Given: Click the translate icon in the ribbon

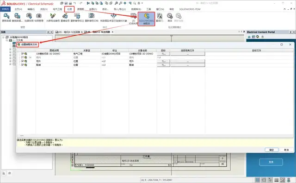Looking at the screenshot, I should [160, 18].
